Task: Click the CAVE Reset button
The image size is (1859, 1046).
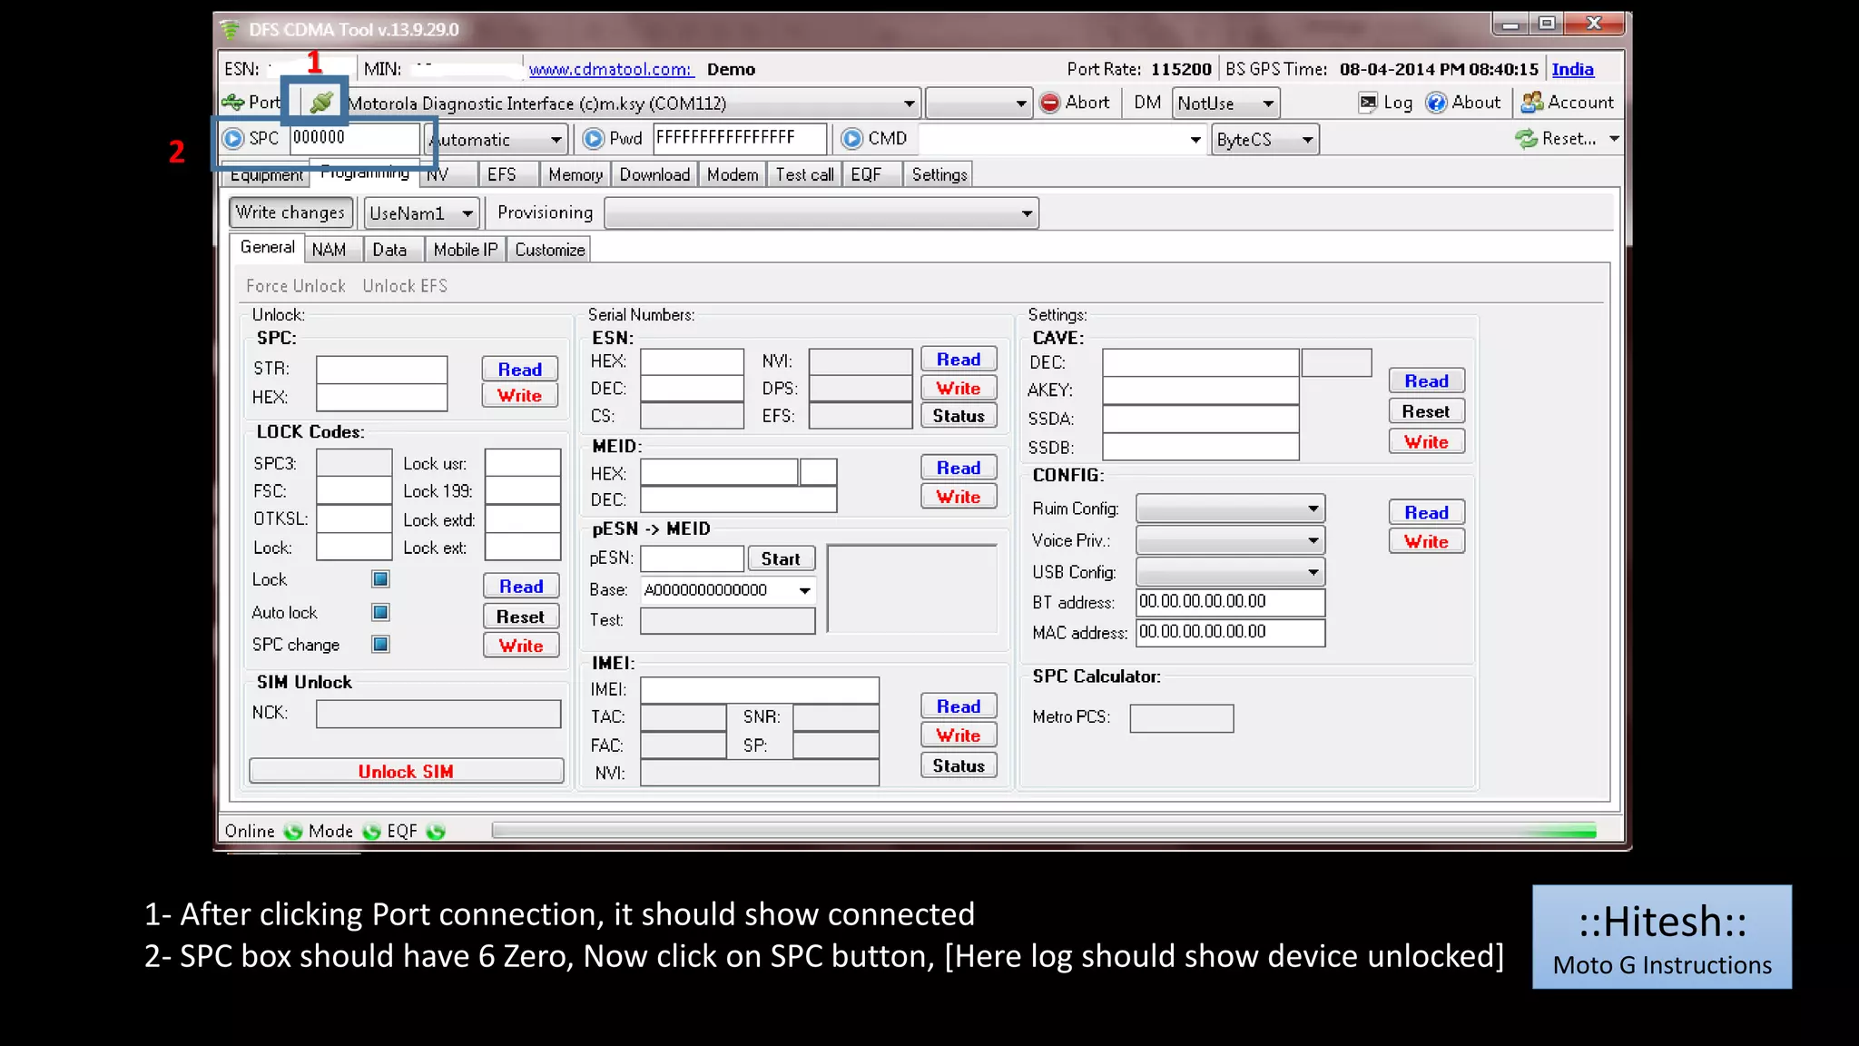Action: tap(1426, 411)
